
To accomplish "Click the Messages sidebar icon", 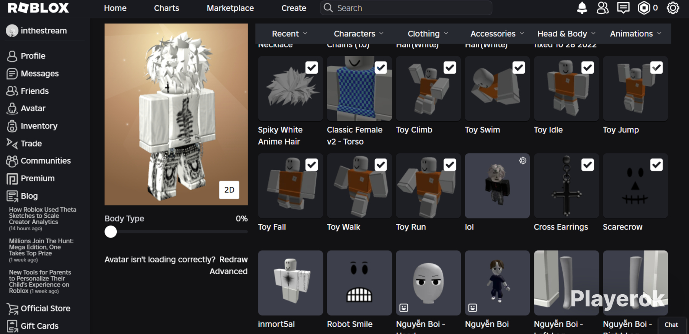I will tap(12, 73).
